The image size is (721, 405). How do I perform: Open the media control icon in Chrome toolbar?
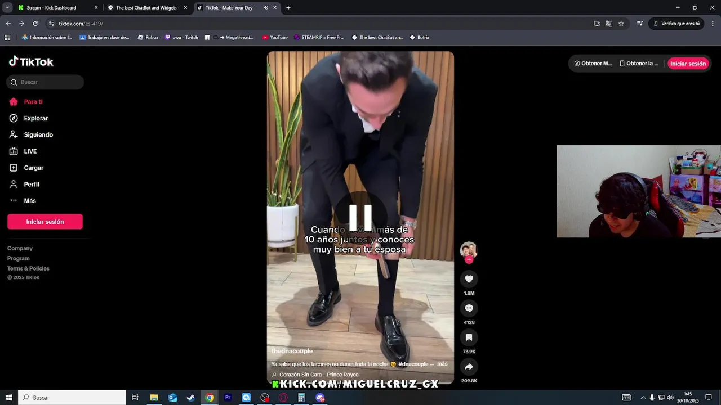coord(640,24)
